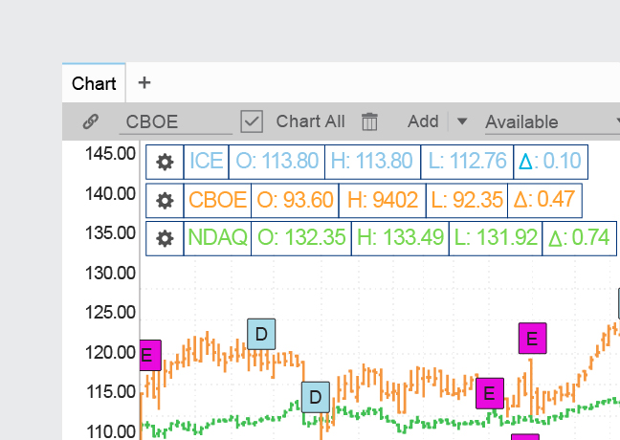The width and height of the screenshot is (620, 440).
Task: Open the Available dropdown list
Action: 552,121
